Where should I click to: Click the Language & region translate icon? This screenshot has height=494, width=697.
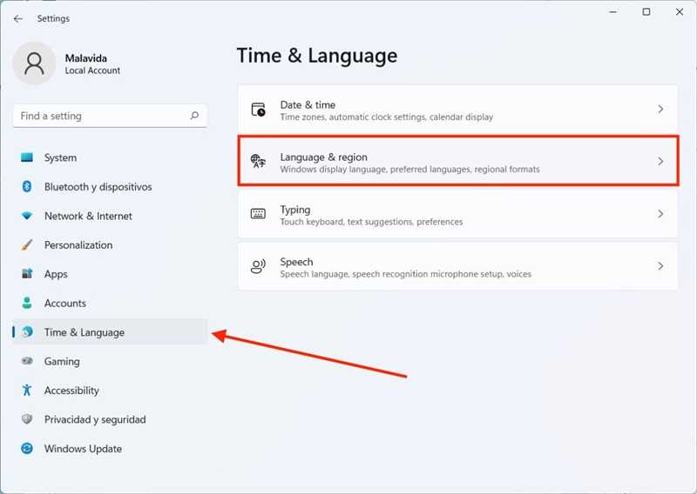(x=258, y=161)
